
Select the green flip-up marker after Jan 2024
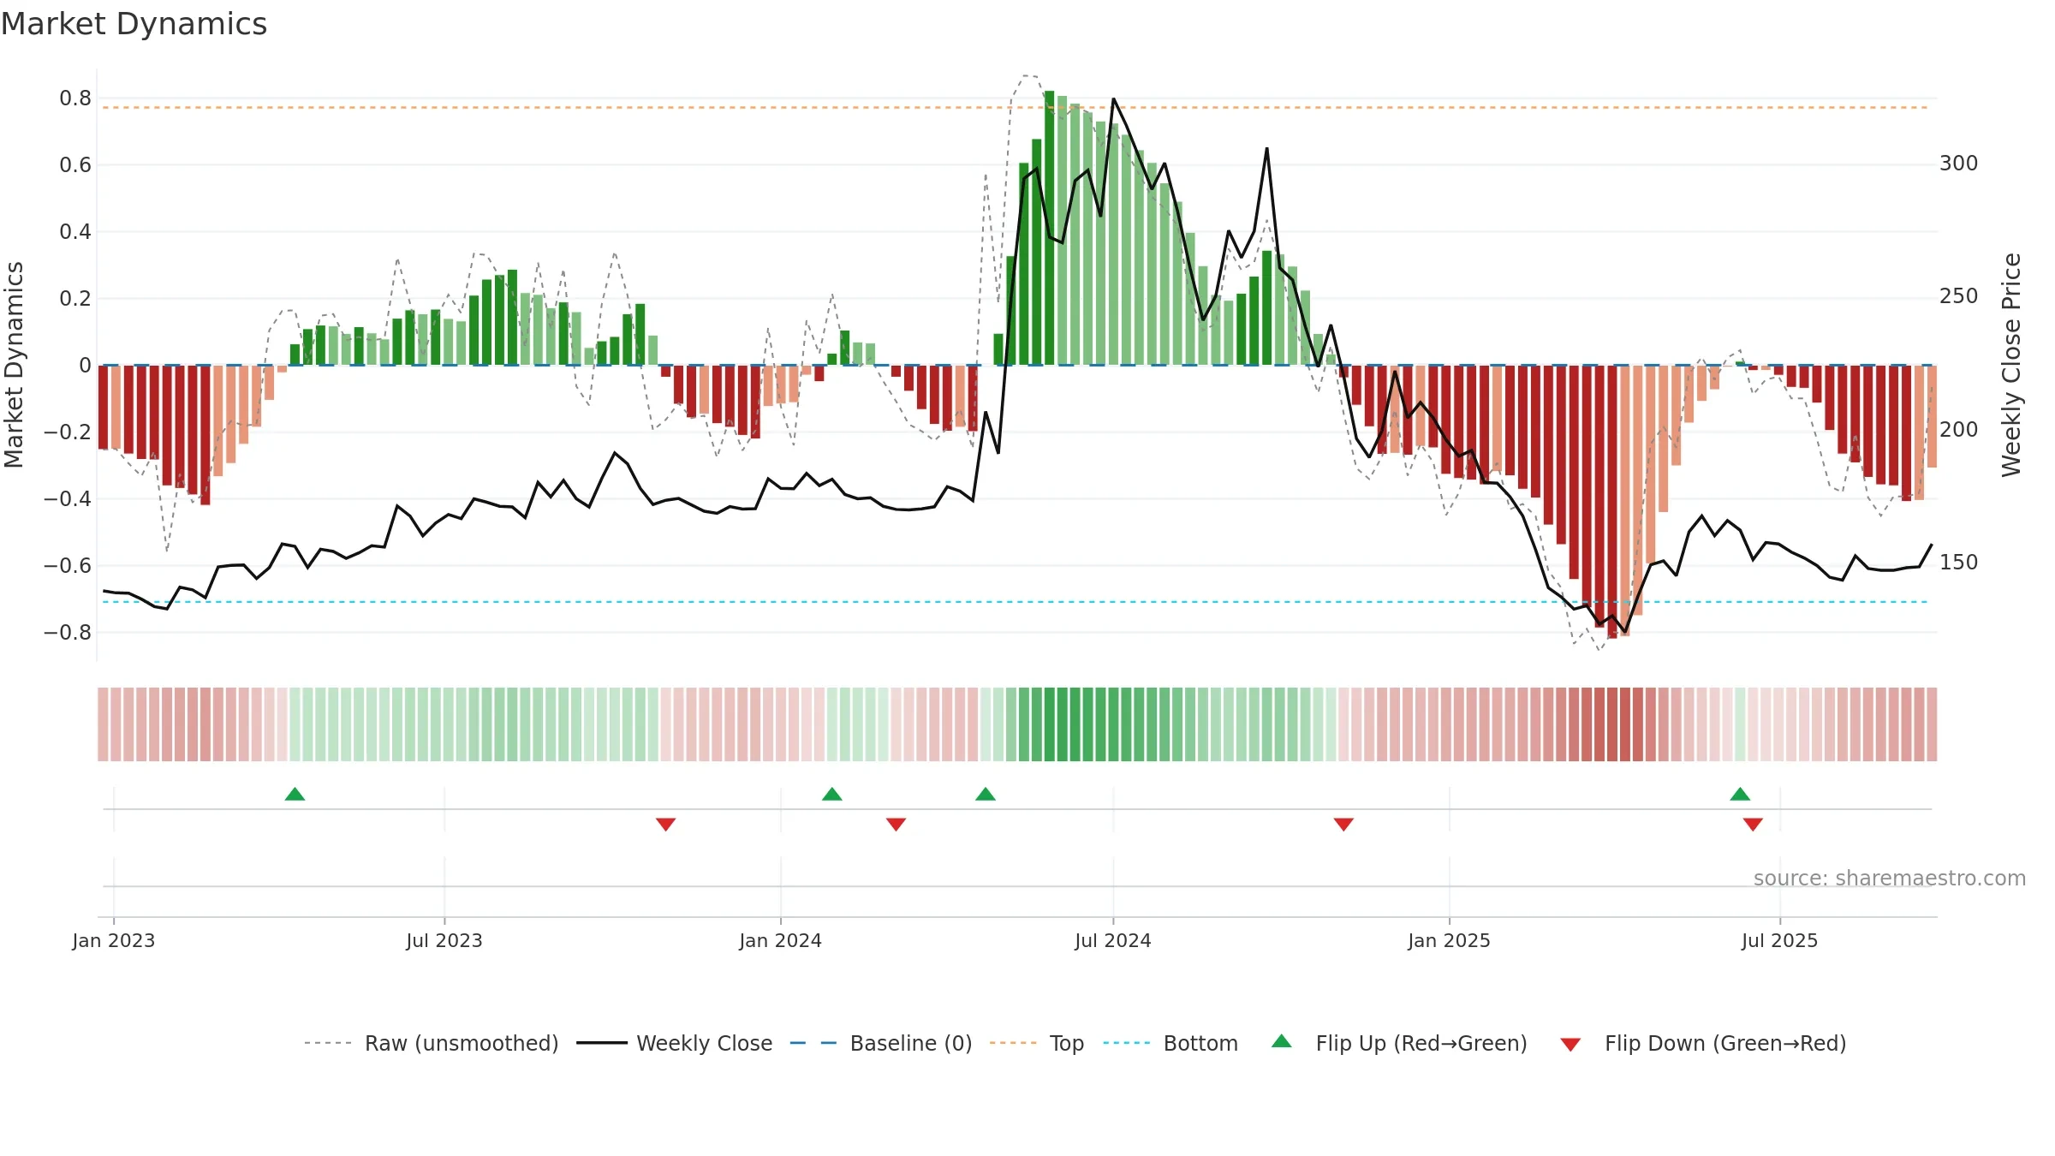[831, 794]
